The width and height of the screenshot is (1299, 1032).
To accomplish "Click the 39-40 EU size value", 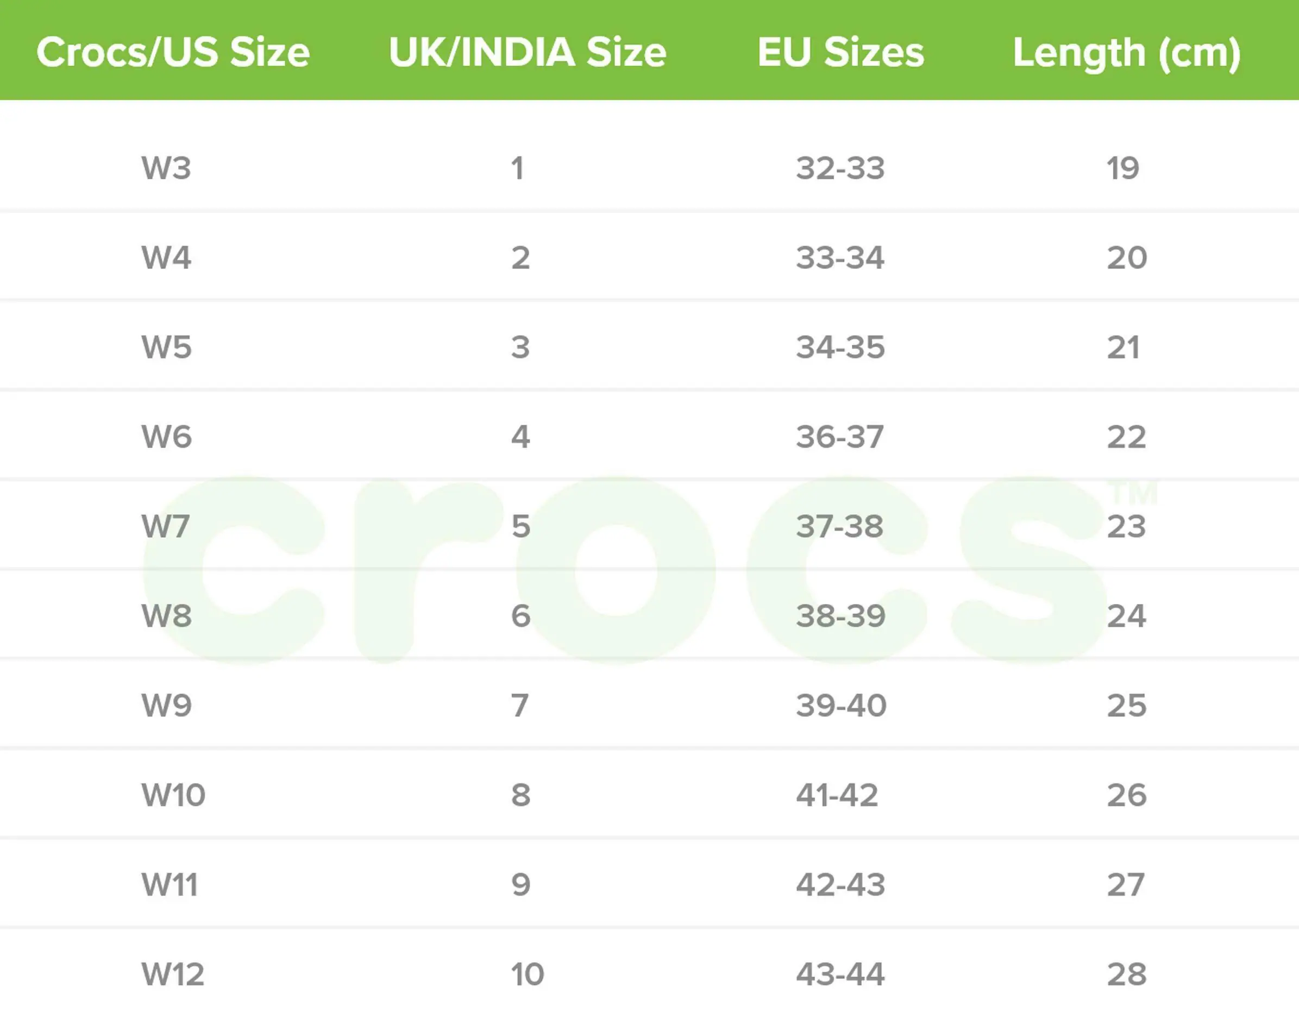I will [x=841, y=706].
